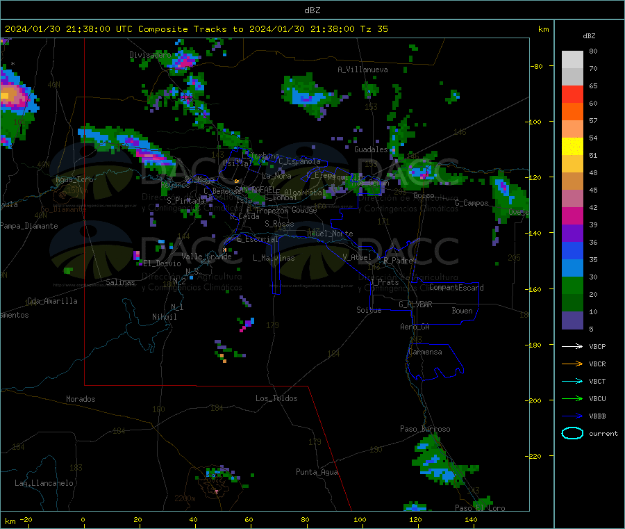Click the Bowen place label
The height and width of the screenshot is (529, 625).
pos(462,311)
